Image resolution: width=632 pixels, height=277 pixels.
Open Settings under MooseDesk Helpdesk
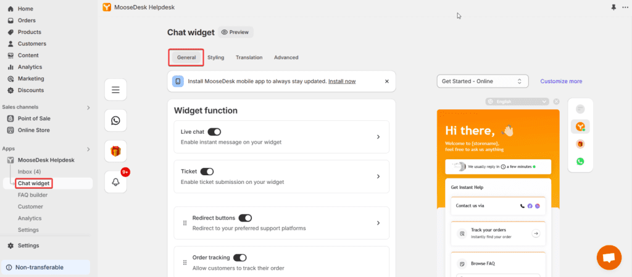(28, 230)
